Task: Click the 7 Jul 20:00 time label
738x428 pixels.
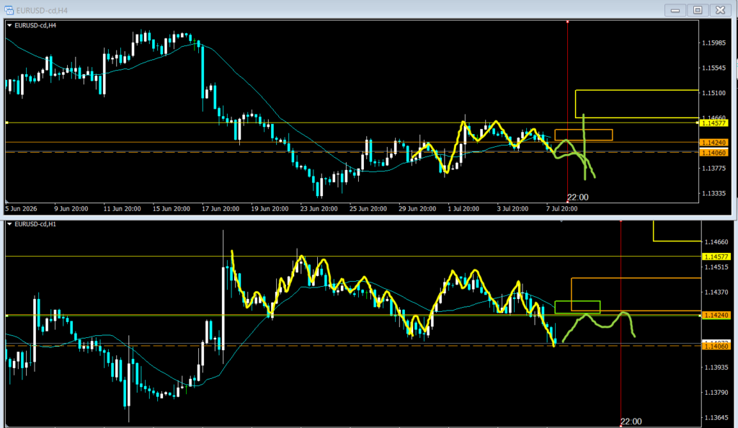Action: coord(562,209)
